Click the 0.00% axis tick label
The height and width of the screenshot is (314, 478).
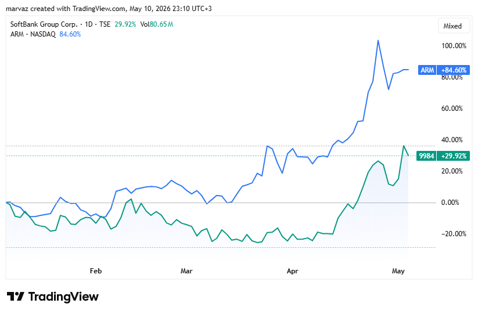coord(450,203)
